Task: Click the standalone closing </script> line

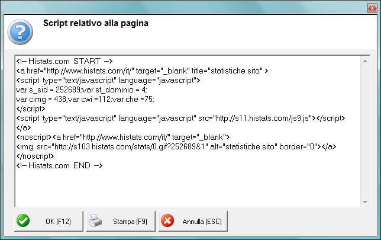Action: pos(31,109)
